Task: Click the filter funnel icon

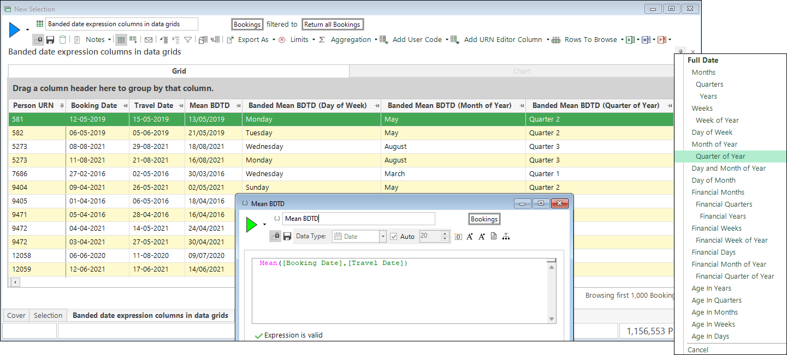Action: [x=188, y=40]
